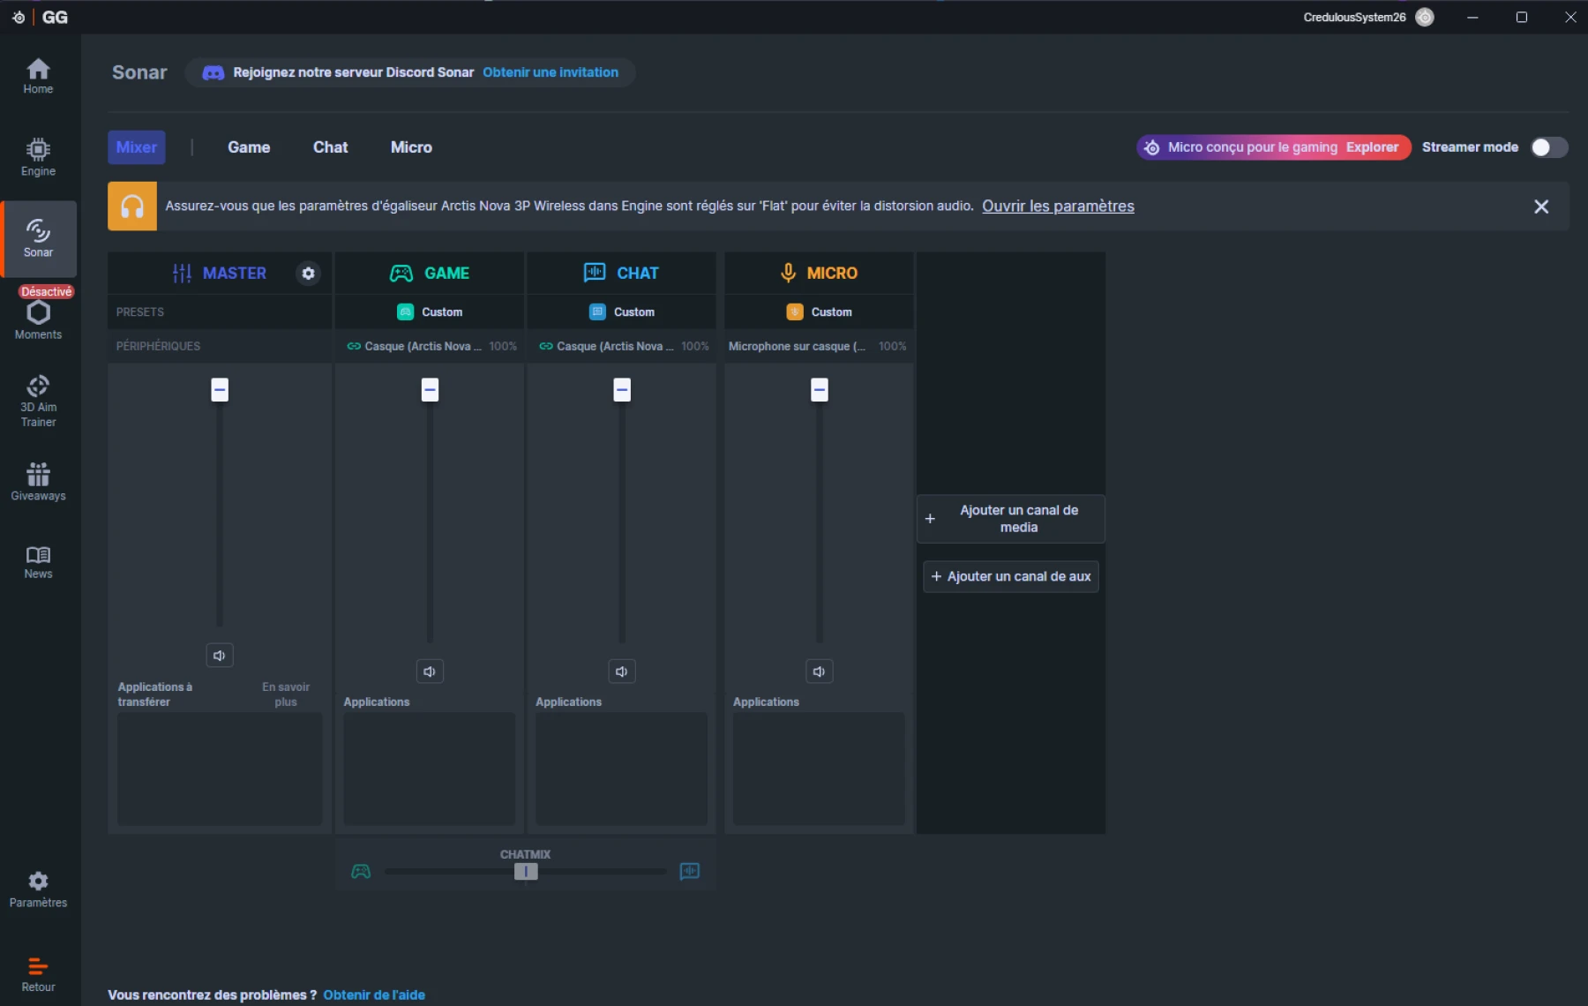Mute the MICRO channel

[819, 671]
